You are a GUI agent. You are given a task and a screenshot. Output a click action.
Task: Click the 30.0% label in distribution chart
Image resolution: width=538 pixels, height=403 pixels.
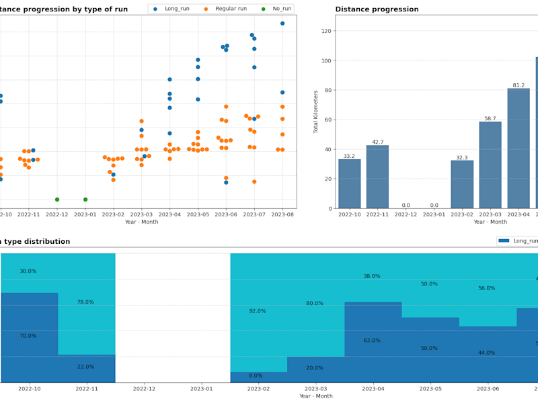point(28,271)
